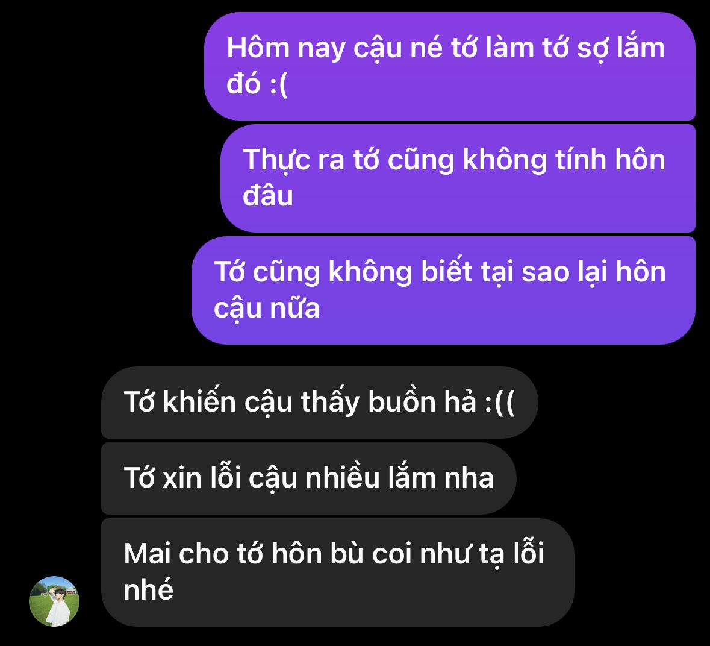Click the word 'Hôm' starting the first message
The image size is (710, 646).
click(258, 48)
